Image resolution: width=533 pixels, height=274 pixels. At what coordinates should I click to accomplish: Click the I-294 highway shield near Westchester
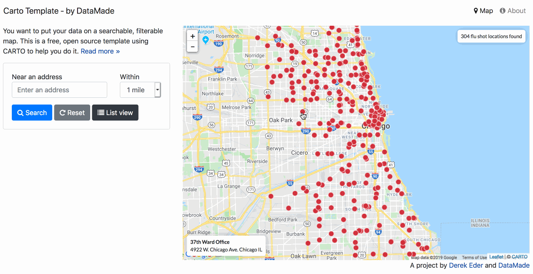199,169
